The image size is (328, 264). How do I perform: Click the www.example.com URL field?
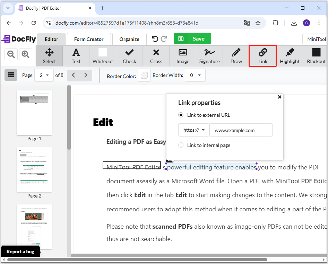(x=241, y=130)
